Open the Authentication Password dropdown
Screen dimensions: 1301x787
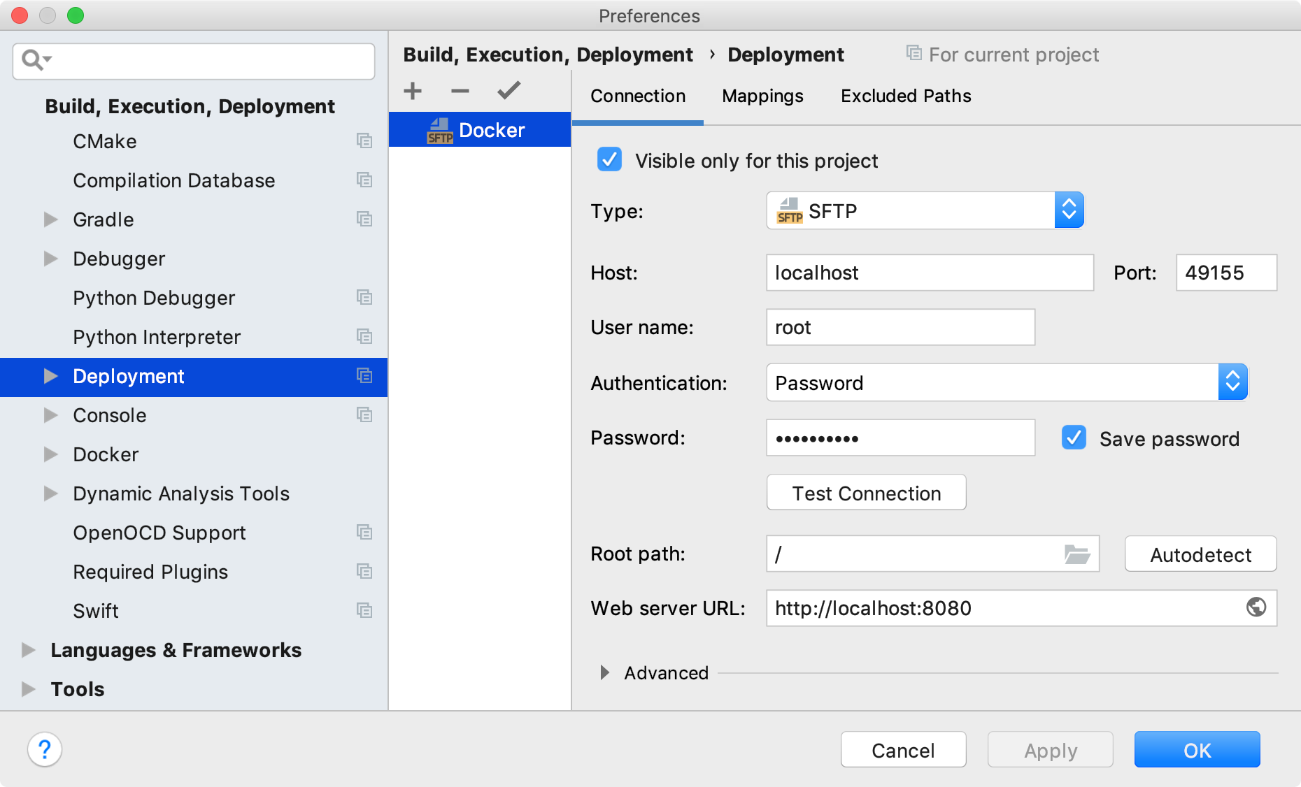click(1007, 382)
